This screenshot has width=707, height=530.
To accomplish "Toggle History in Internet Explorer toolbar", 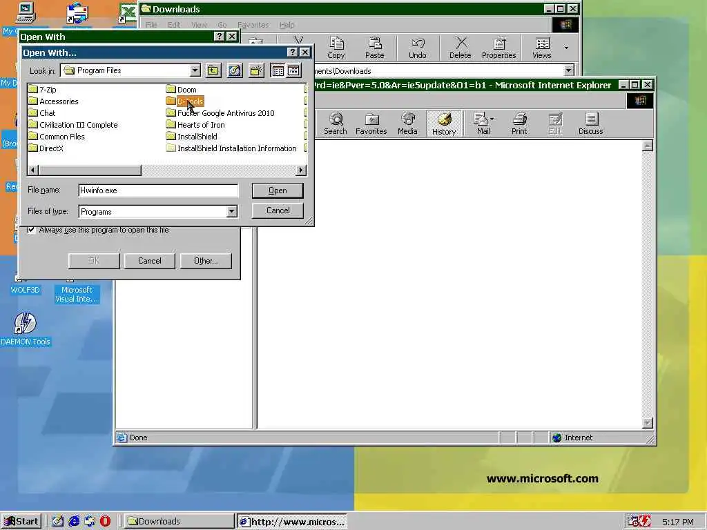I will (444, 124).
